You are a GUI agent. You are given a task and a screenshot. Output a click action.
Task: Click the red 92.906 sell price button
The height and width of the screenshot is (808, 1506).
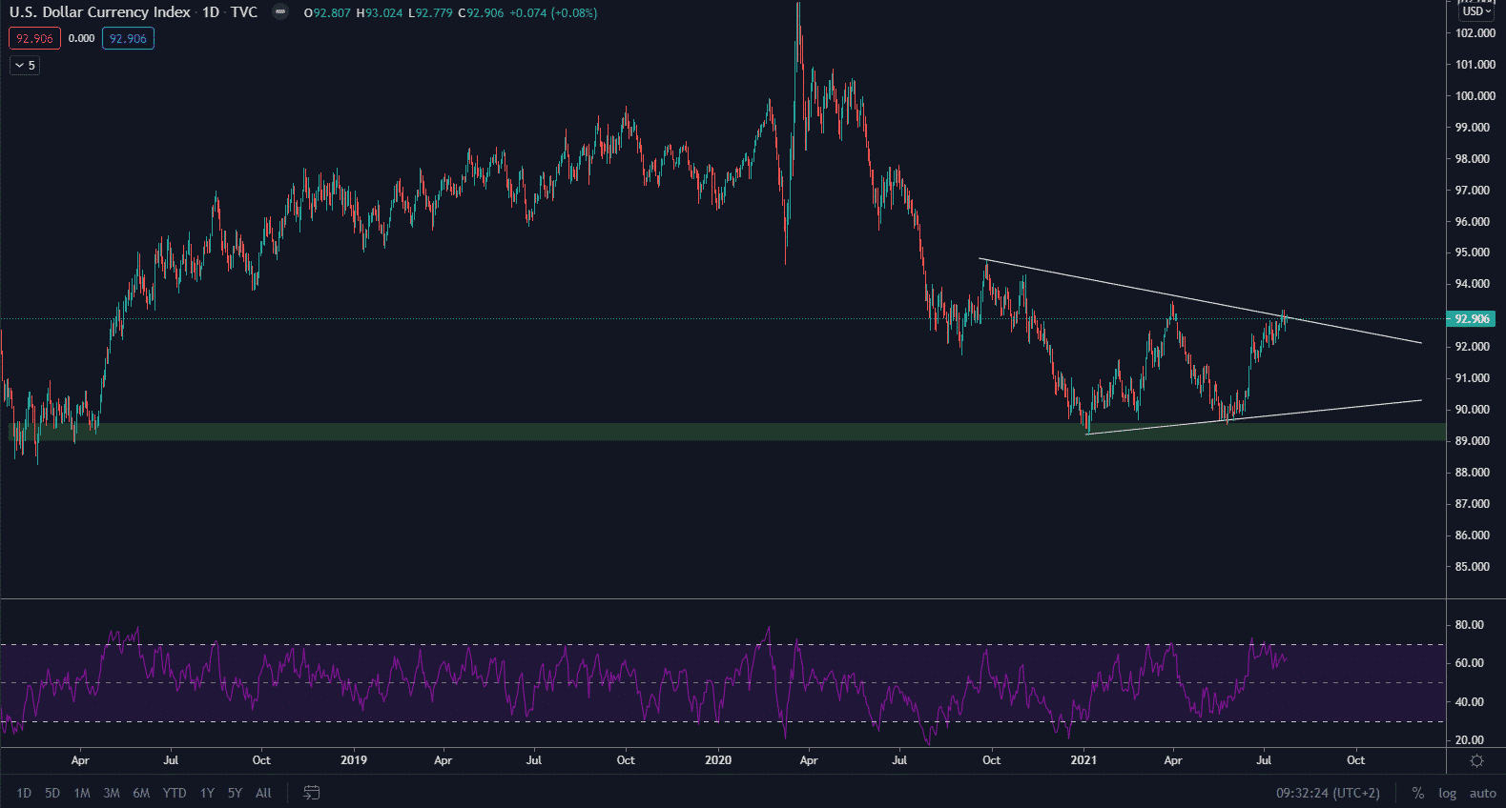pos(34,39)
